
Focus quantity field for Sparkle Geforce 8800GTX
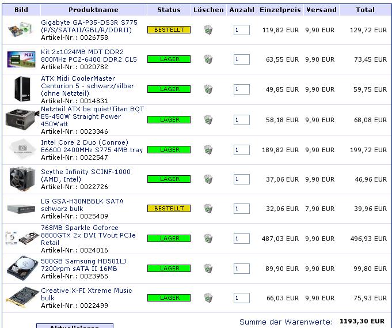click(242, 239)
